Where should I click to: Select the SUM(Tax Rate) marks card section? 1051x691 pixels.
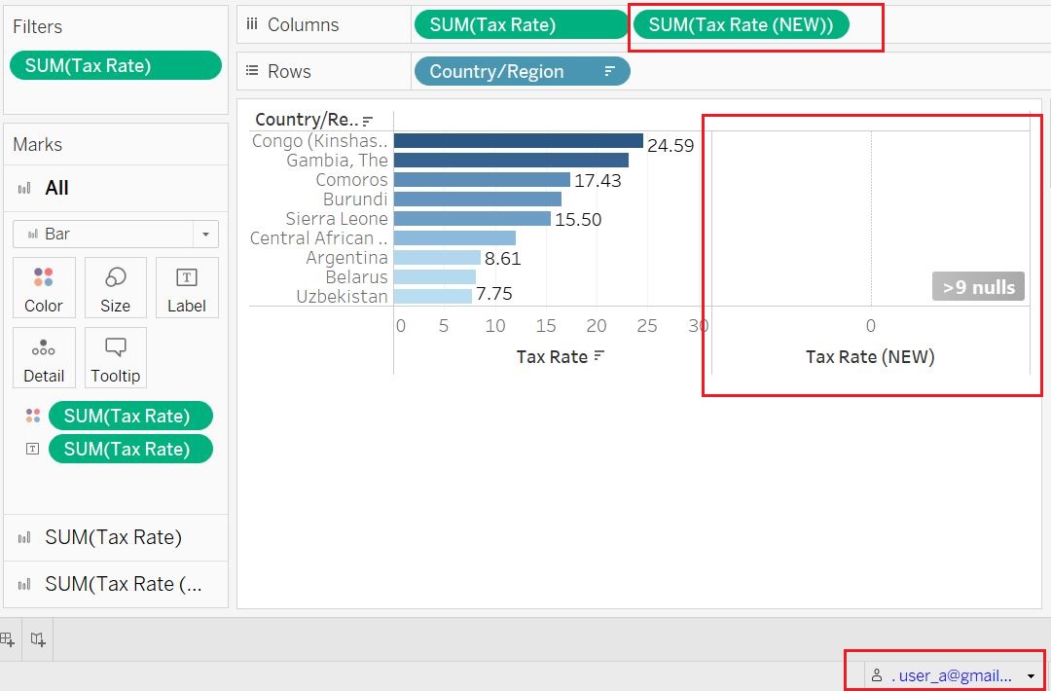(116, 537)
